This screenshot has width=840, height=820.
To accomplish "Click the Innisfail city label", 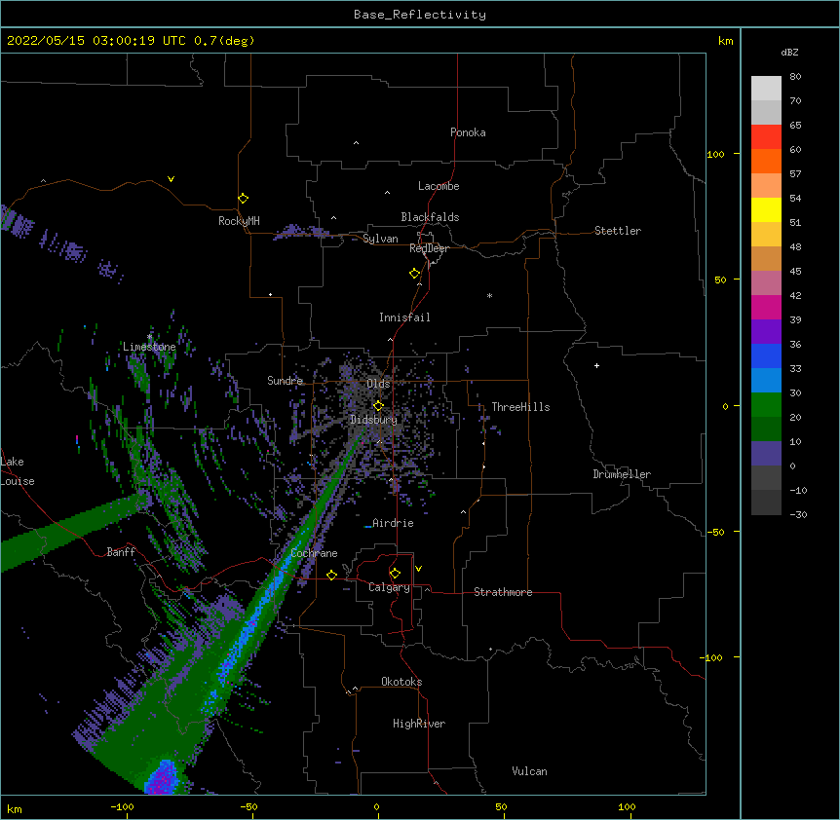I will click(x=404, y=317).
